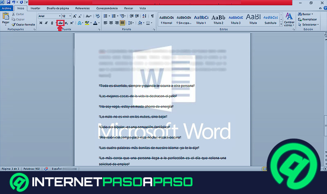Apply font color (red A)
This screenshot has width=327, height=194.
[95, 23]
